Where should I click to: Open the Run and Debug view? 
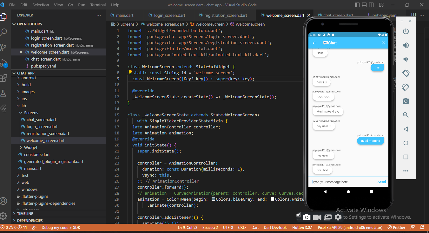click(x=3, y=62)
